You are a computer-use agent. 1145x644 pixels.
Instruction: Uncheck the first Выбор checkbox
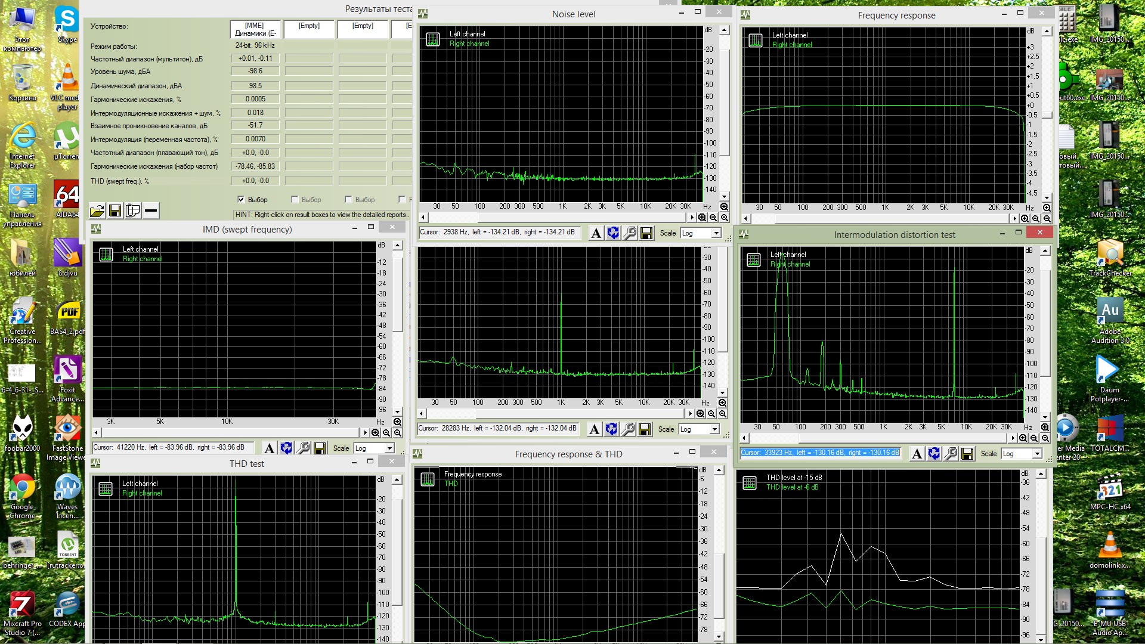pyautogui.click(x=241, y=200)
